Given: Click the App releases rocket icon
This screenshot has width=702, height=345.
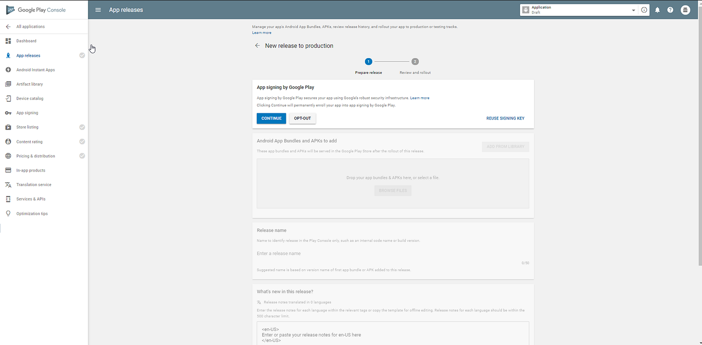Looking at the screenshot, I should tap(8, 55).
